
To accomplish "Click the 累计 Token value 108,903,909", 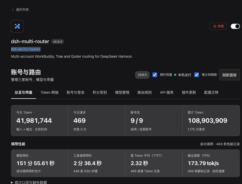I will pos(208,120).
